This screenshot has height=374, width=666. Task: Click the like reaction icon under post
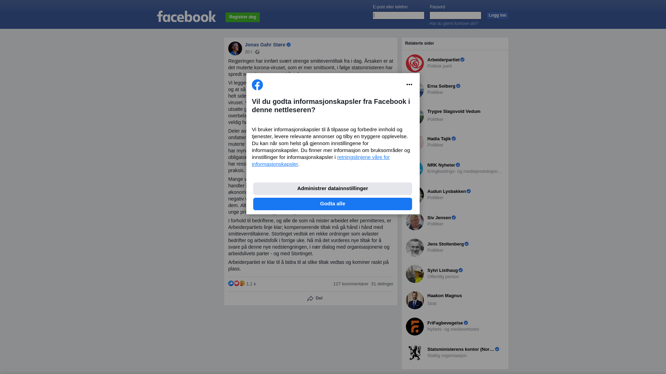click(x=231, y=283)
